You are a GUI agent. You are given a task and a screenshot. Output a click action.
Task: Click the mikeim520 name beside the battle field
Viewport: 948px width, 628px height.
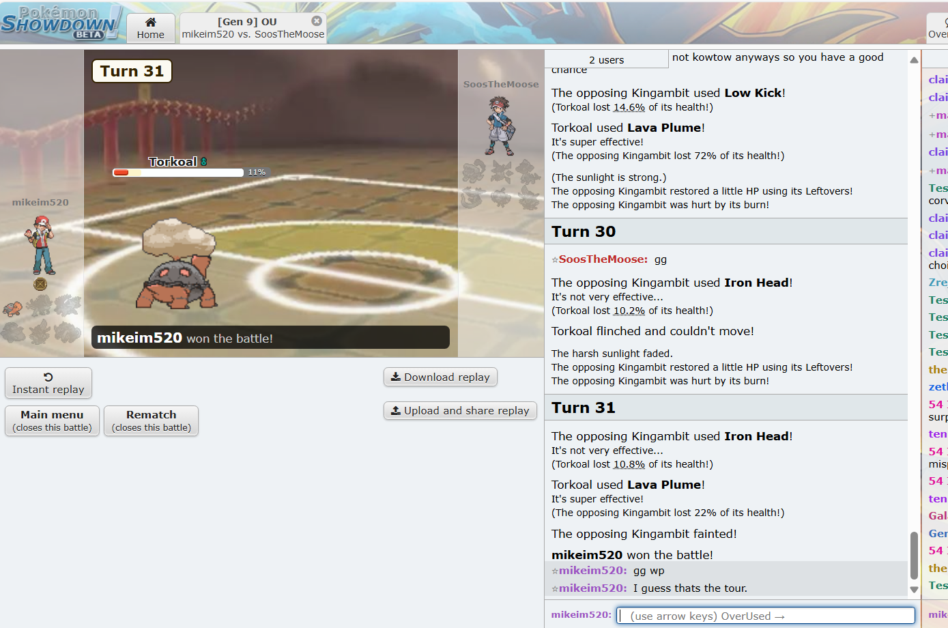(x=40, y=202)
